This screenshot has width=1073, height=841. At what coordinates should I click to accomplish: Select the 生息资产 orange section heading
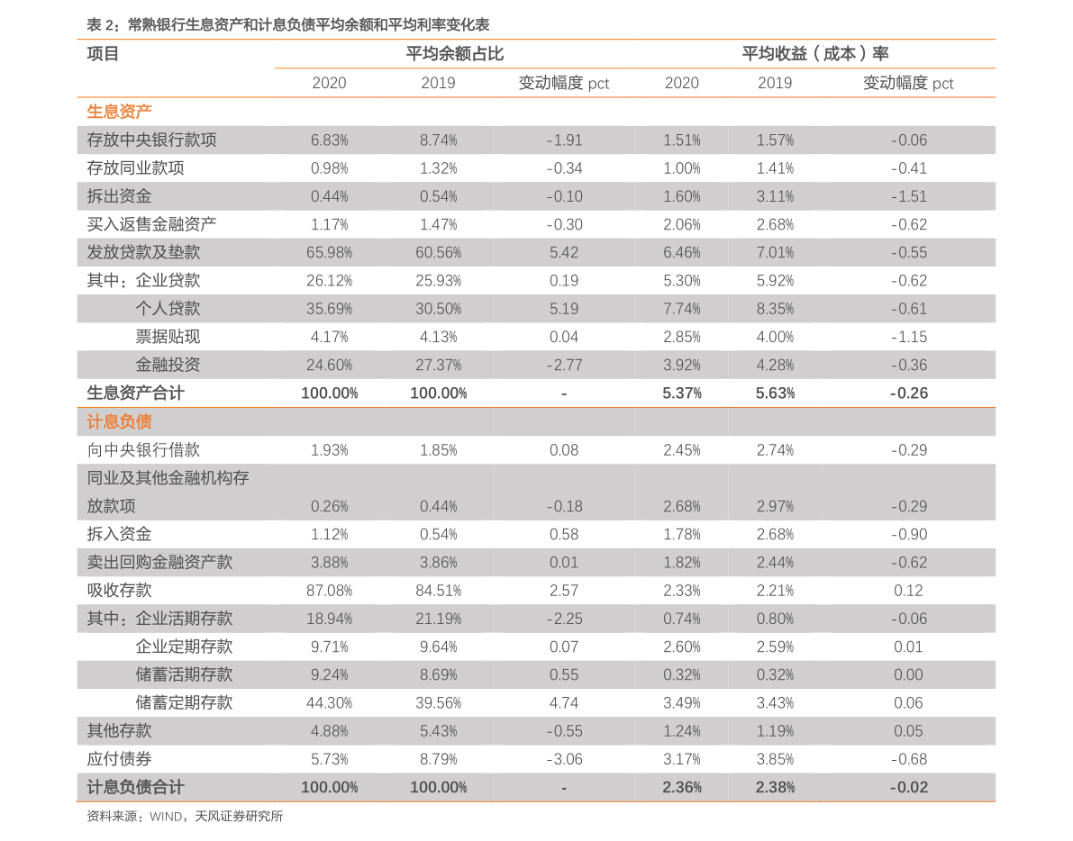(119, 112)
